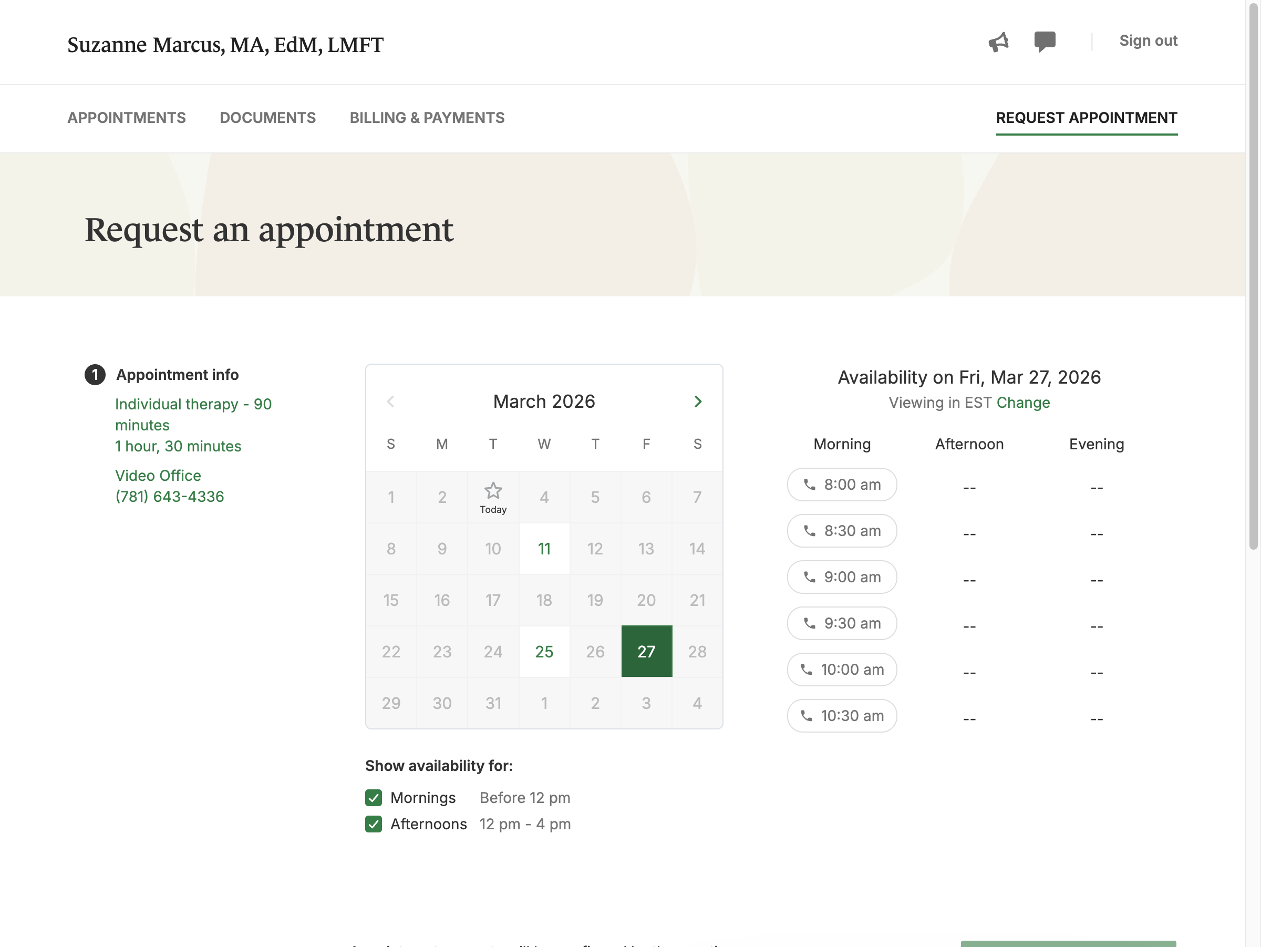The width and height of the screenshot is (1261, 947).
Task: Click the numbered step 1 circle badge
Action: (x=95, y=375)
